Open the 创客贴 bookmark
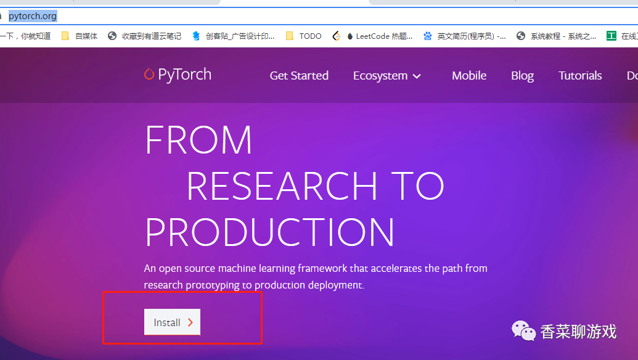638x360 pixels. pyautogui.click(x=233, y=36)
